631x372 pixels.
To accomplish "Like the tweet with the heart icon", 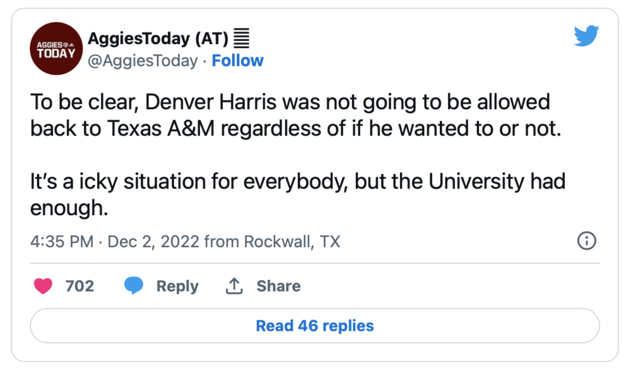I will tap(43, 286).
